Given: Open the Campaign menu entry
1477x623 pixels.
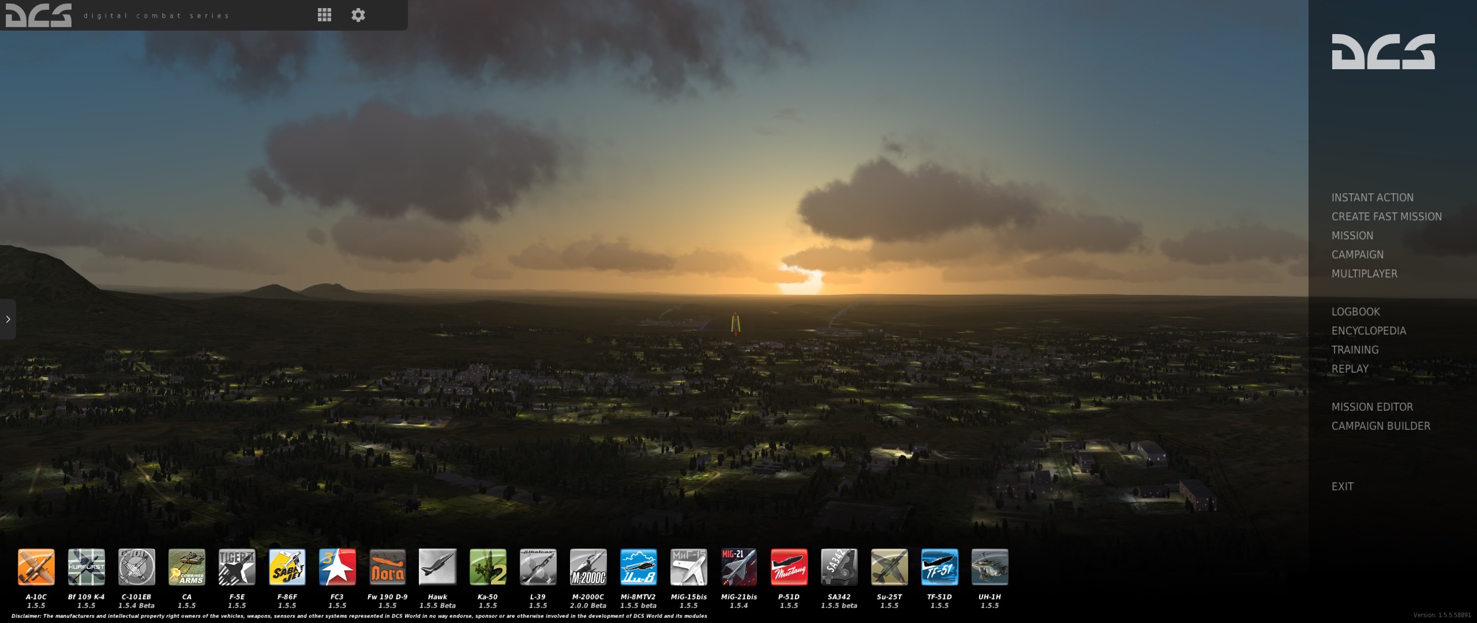Looking at the screenshot, I should point(1358,254).
